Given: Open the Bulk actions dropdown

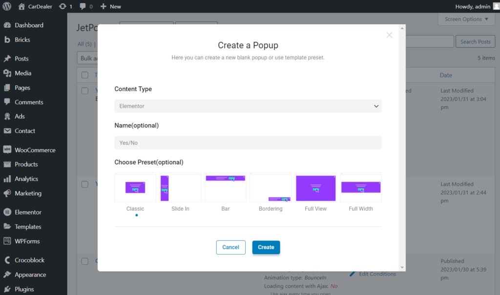Looking at the screenshot, I should 88,59.
